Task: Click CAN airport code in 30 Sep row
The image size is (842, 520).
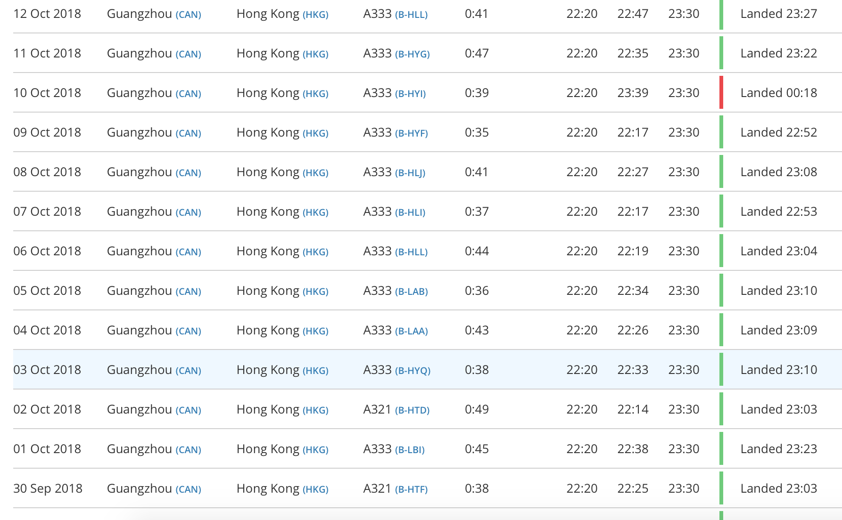Action: pyautogui.click(x=188, y=489)
